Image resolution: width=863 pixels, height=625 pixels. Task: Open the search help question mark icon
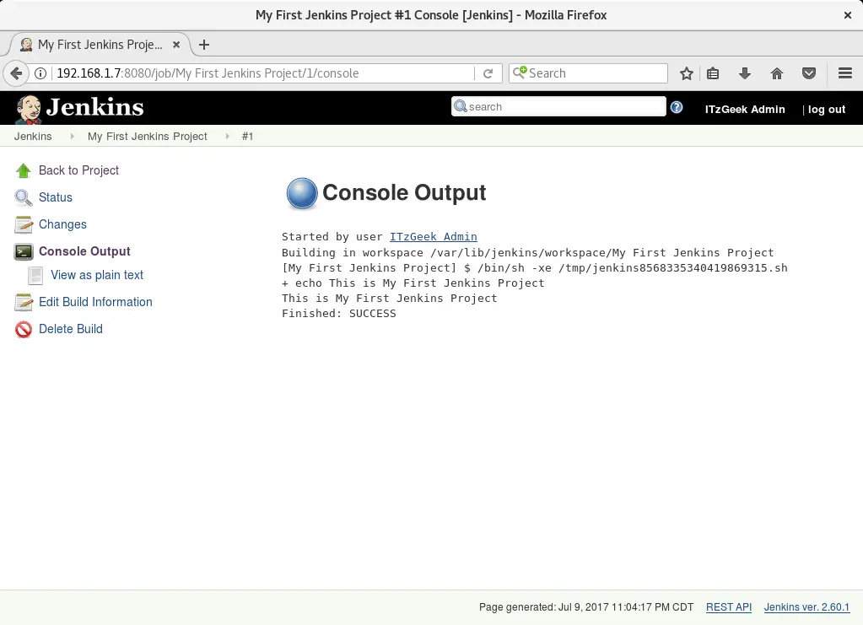click(x=677, y=107)
